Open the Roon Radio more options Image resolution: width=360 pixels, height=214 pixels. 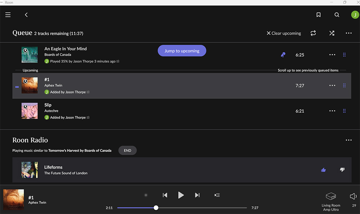(x=348, y=140)
